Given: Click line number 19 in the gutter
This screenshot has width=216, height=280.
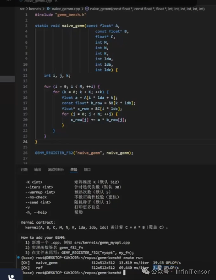Looking at the screenshot, I should pos(25,114).
